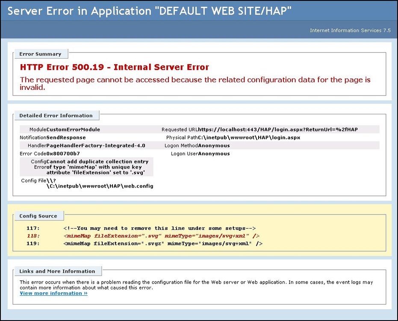
Task: Select the SendResponse notification value
Action: point(67,137)
